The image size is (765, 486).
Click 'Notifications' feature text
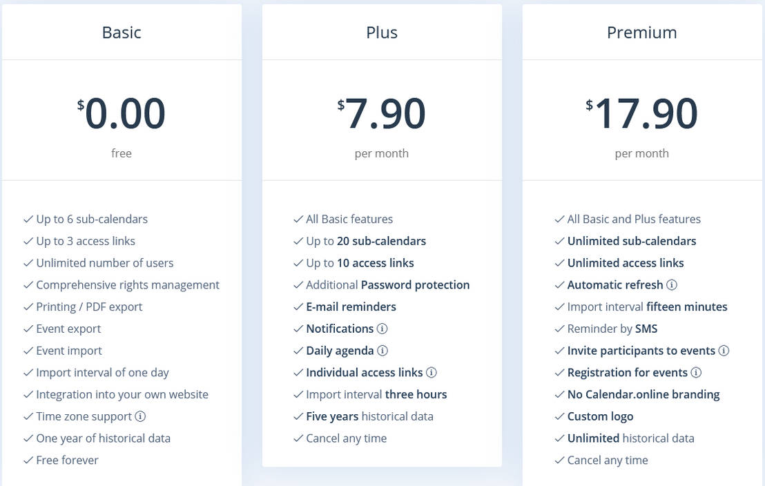pyautogui.click(x=340, y=329)
